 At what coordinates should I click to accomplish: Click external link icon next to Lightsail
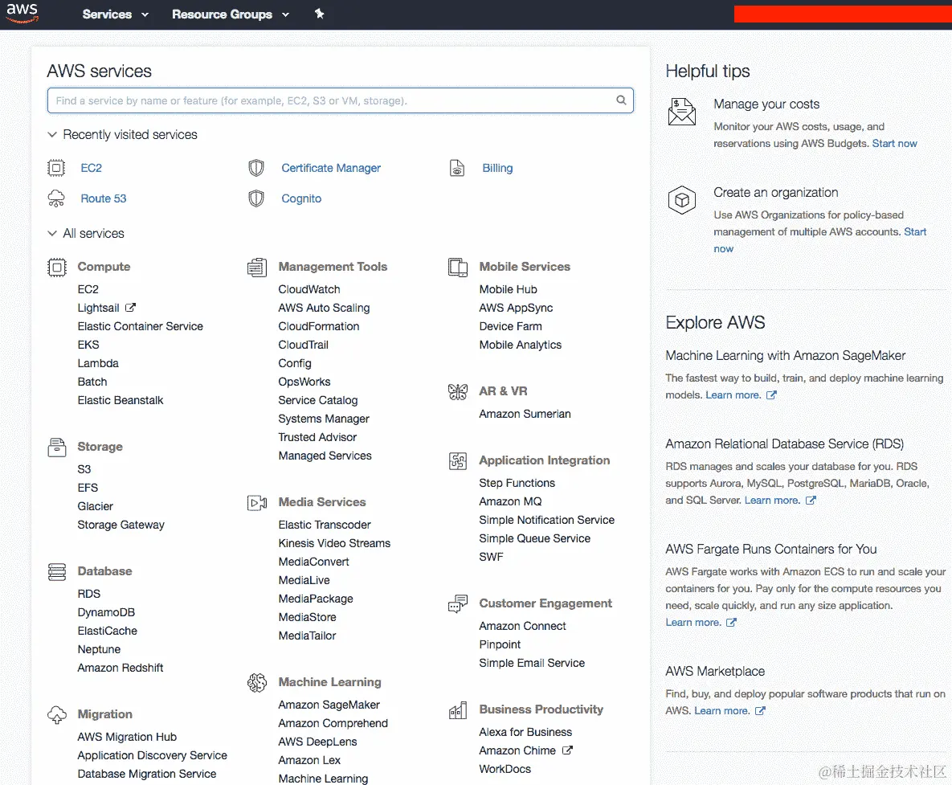pos(130,308)
